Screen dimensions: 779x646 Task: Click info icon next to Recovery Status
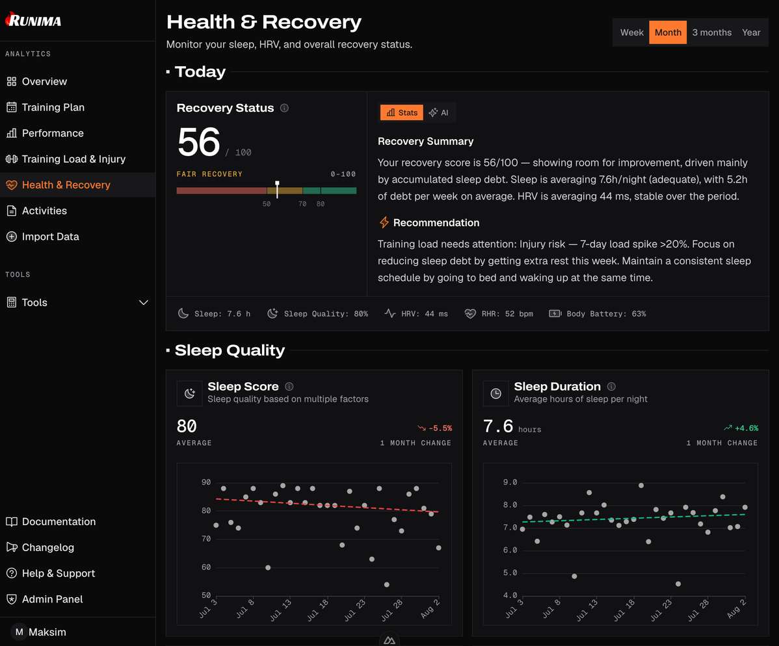point(284,108)
